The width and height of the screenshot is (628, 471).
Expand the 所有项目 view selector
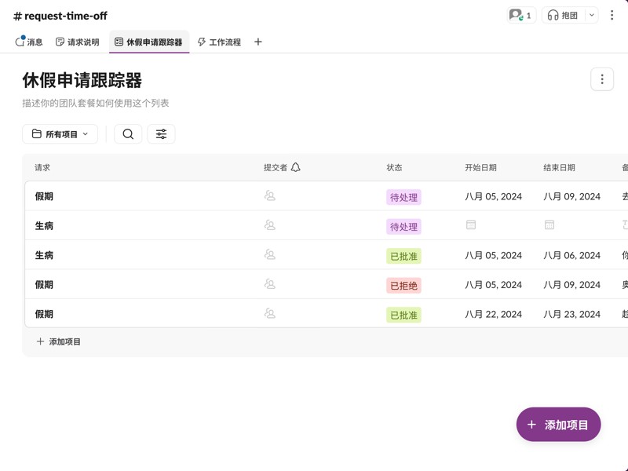coord(61,133)
